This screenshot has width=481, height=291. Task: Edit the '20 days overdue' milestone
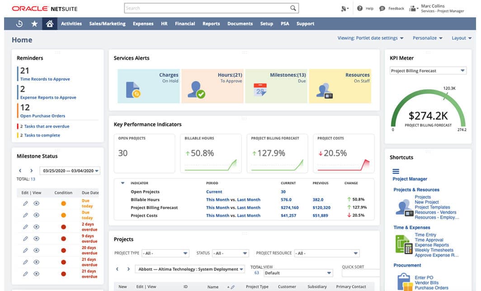click(x=25, y=250)
